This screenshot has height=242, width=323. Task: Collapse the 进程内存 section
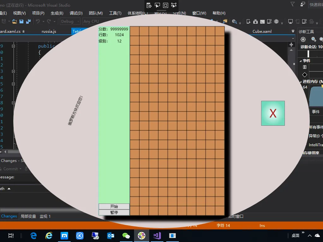[301, 82]
